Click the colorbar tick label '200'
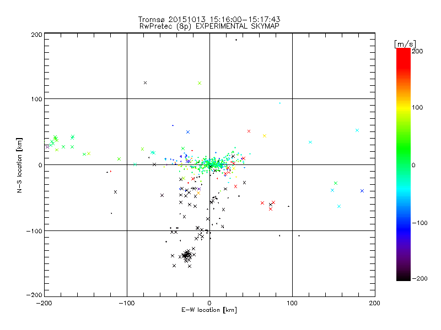 417,51
